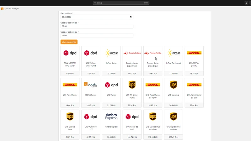The width and height of the screenshot is (251, 141).
Task: Click the 19.46 PLN price
Action: click(x=70, y=105)
